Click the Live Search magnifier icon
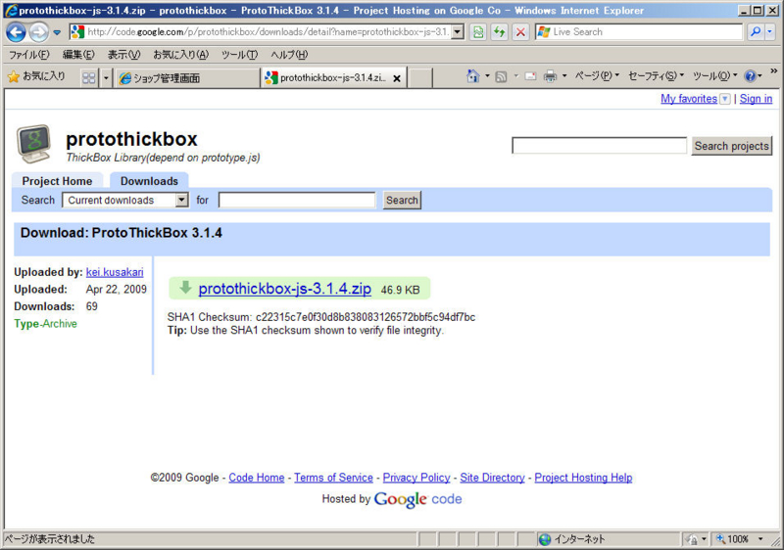 [x=756, y=32]
